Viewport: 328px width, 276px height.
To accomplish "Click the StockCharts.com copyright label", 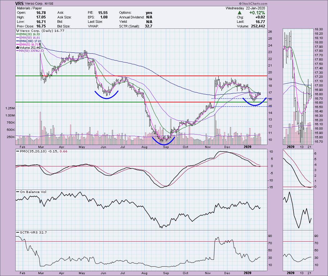I will click(x=253, y=3).
